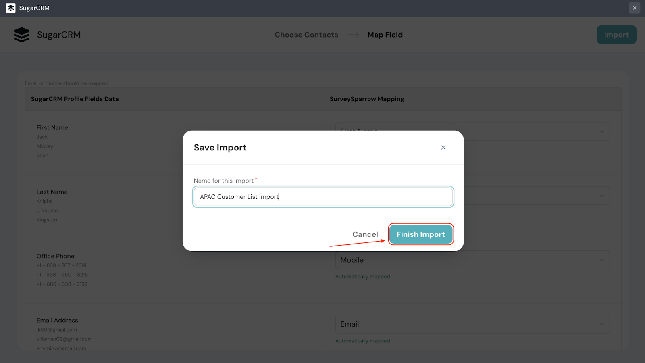This screenshot has width=645, height=363.
Task: Click the arrow between Choose Contacts and Map Field
Action: (353, 35)
